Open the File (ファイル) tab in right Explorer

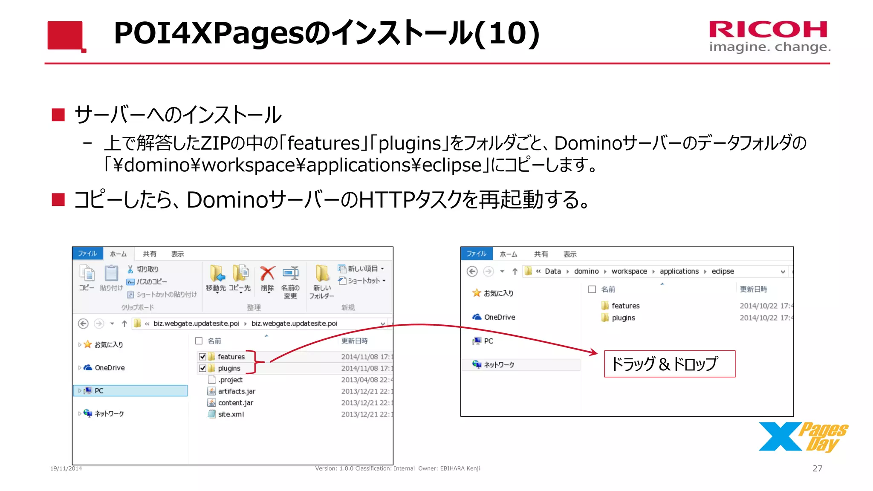click(477, 254)
